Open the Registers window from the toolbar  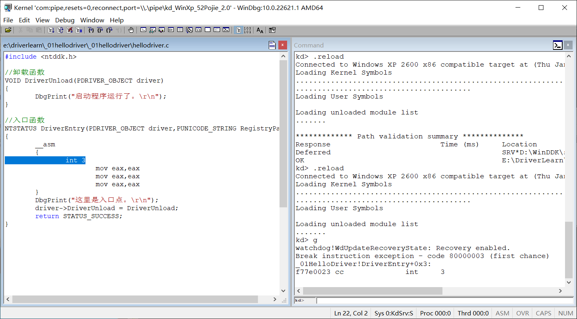pyautogui.click(x=171, y=30)
